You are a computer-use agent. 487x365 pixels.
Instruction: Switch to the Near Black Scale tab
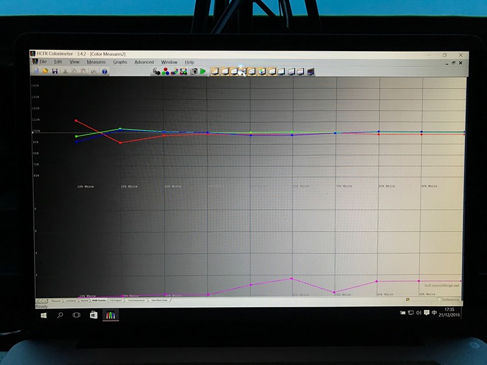click(x=159, y=300)
